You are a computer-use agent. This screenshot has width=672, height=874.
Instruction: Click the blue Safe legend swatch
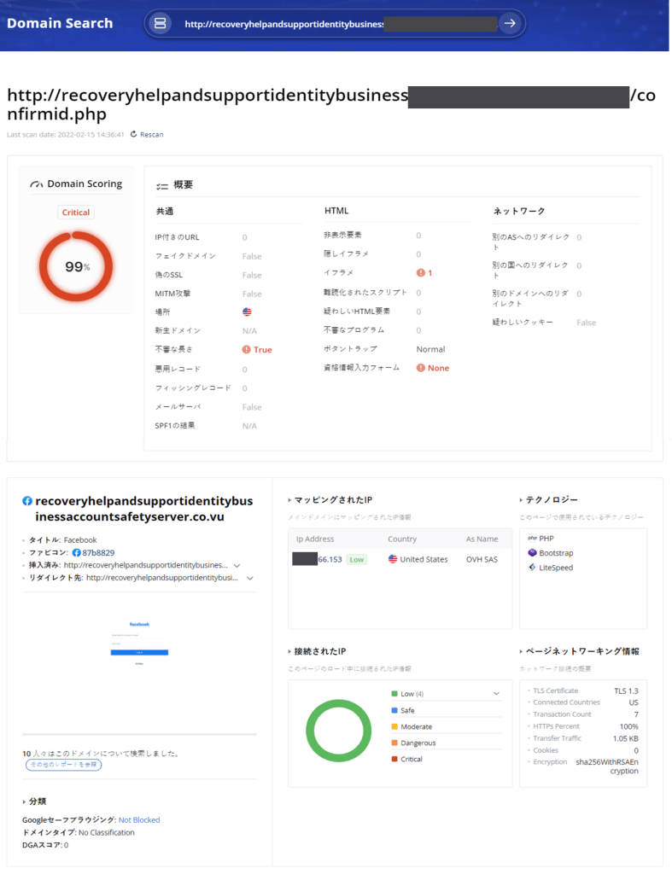[394, 711]
